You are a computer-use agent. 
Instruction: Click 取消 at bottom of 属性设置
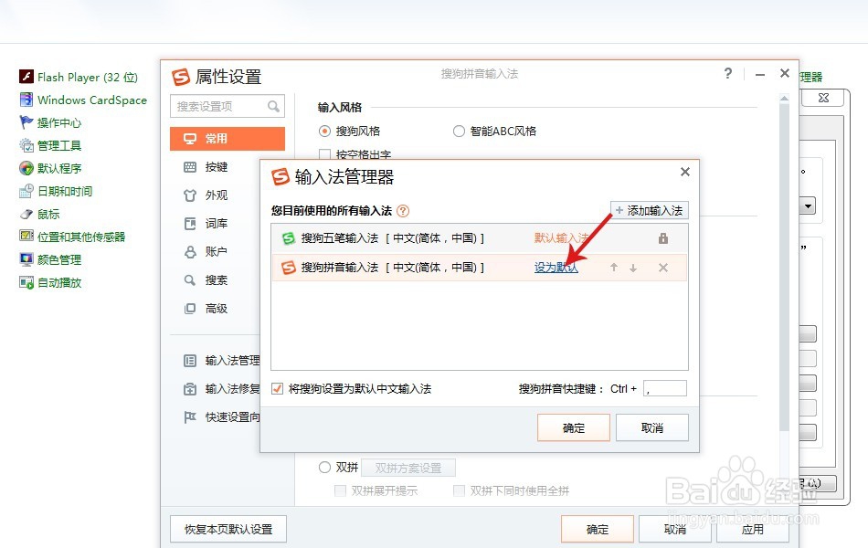675,529
